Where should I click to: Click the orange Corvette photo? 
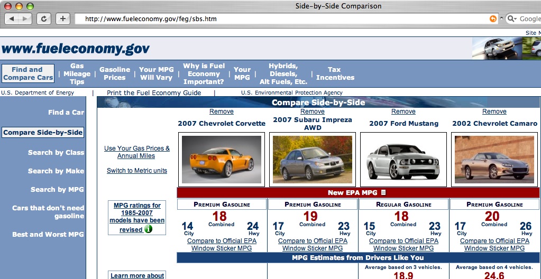(222, 160)
